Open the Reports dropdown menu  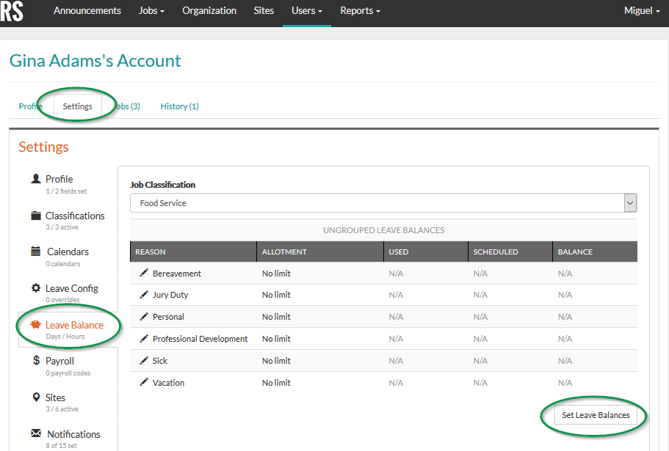coord(360,10)
